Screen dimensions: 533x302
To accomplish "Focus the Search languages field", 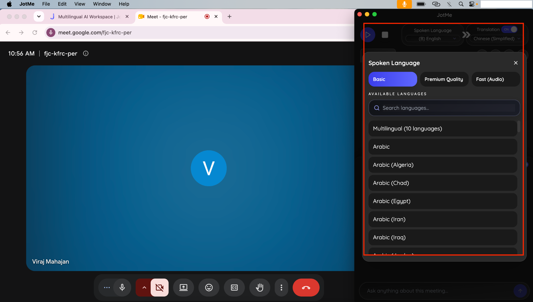I will coord(444,108).
